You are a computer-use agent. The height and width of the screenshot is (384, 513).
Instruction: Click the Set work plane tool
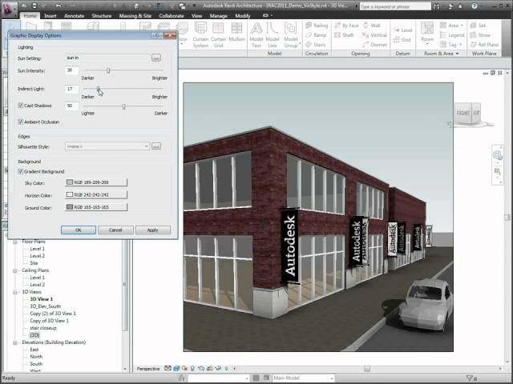478,25
